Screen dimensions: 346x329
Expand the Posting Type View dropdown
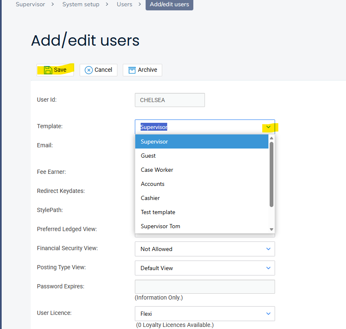click(205, 268)
